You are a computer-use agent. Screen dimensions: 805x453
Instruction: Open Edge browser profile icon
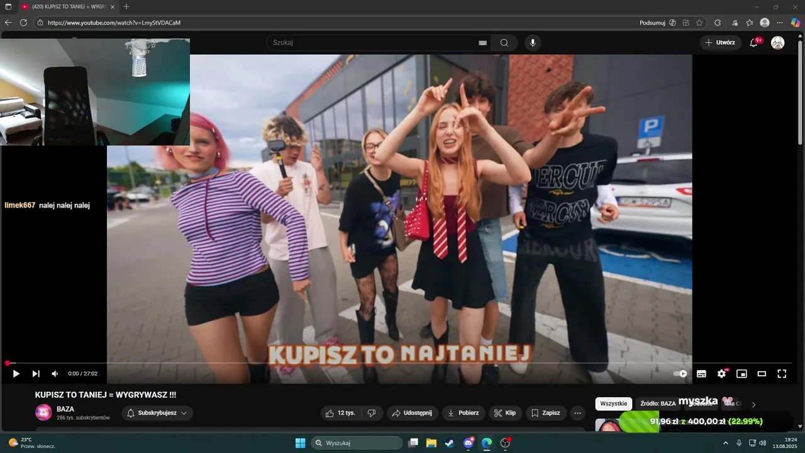765,23
